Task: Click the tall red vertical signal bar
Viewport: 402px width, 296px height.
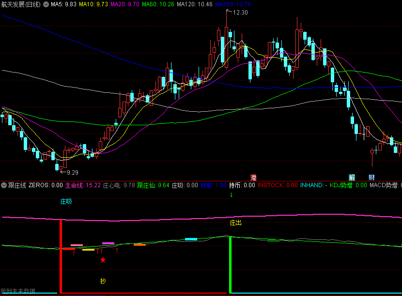Action: (x=61, y=256)
